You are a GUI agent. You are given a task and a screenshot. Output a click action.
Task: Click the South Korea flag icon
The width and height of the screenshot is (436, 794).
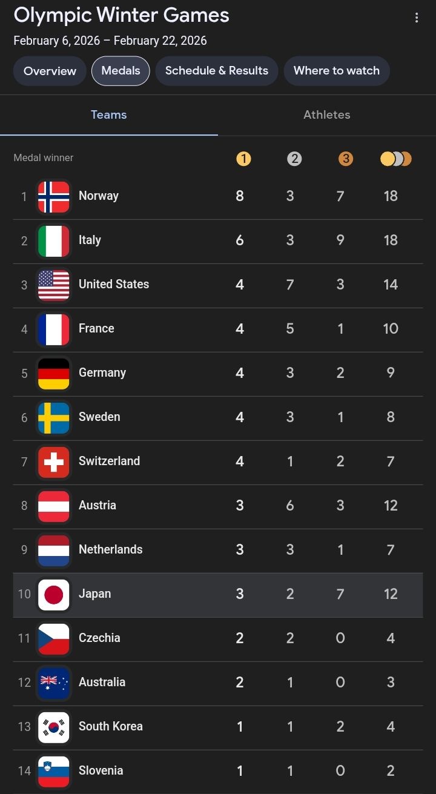click(54, 727)
